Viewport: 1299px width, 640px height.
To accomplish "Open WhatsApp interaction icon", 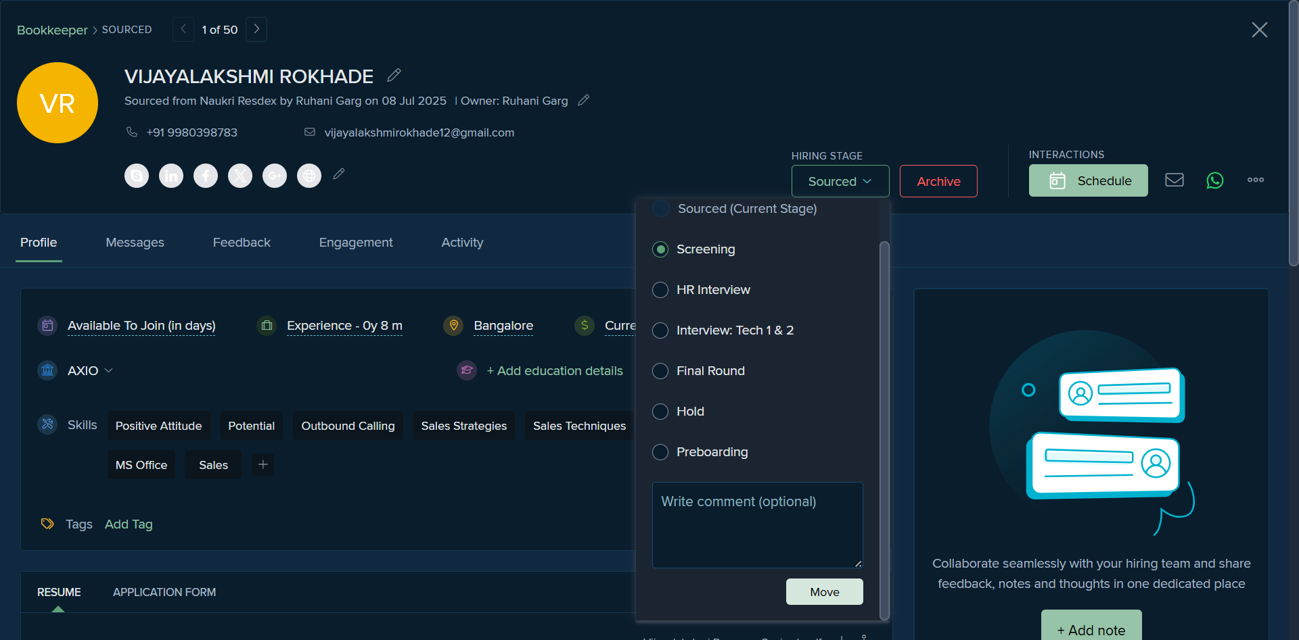I will click(x=1215, y=180).
